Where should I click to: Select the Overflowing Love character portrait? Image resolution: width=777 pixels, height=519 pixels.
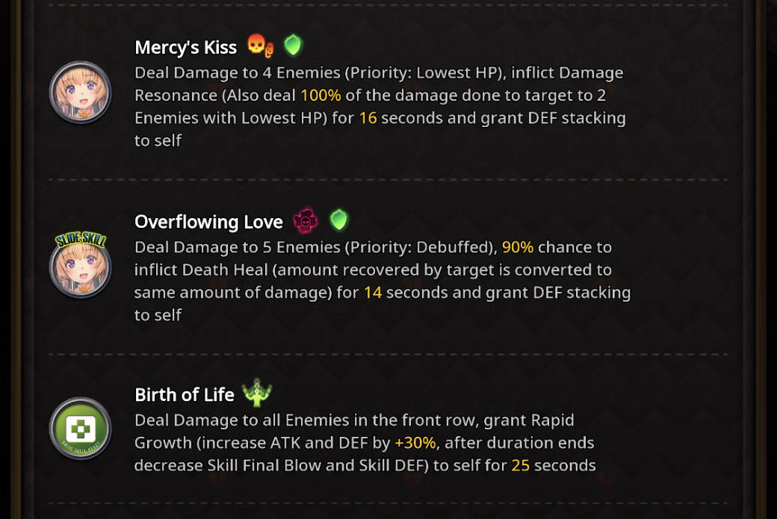(x=80, y=267)
